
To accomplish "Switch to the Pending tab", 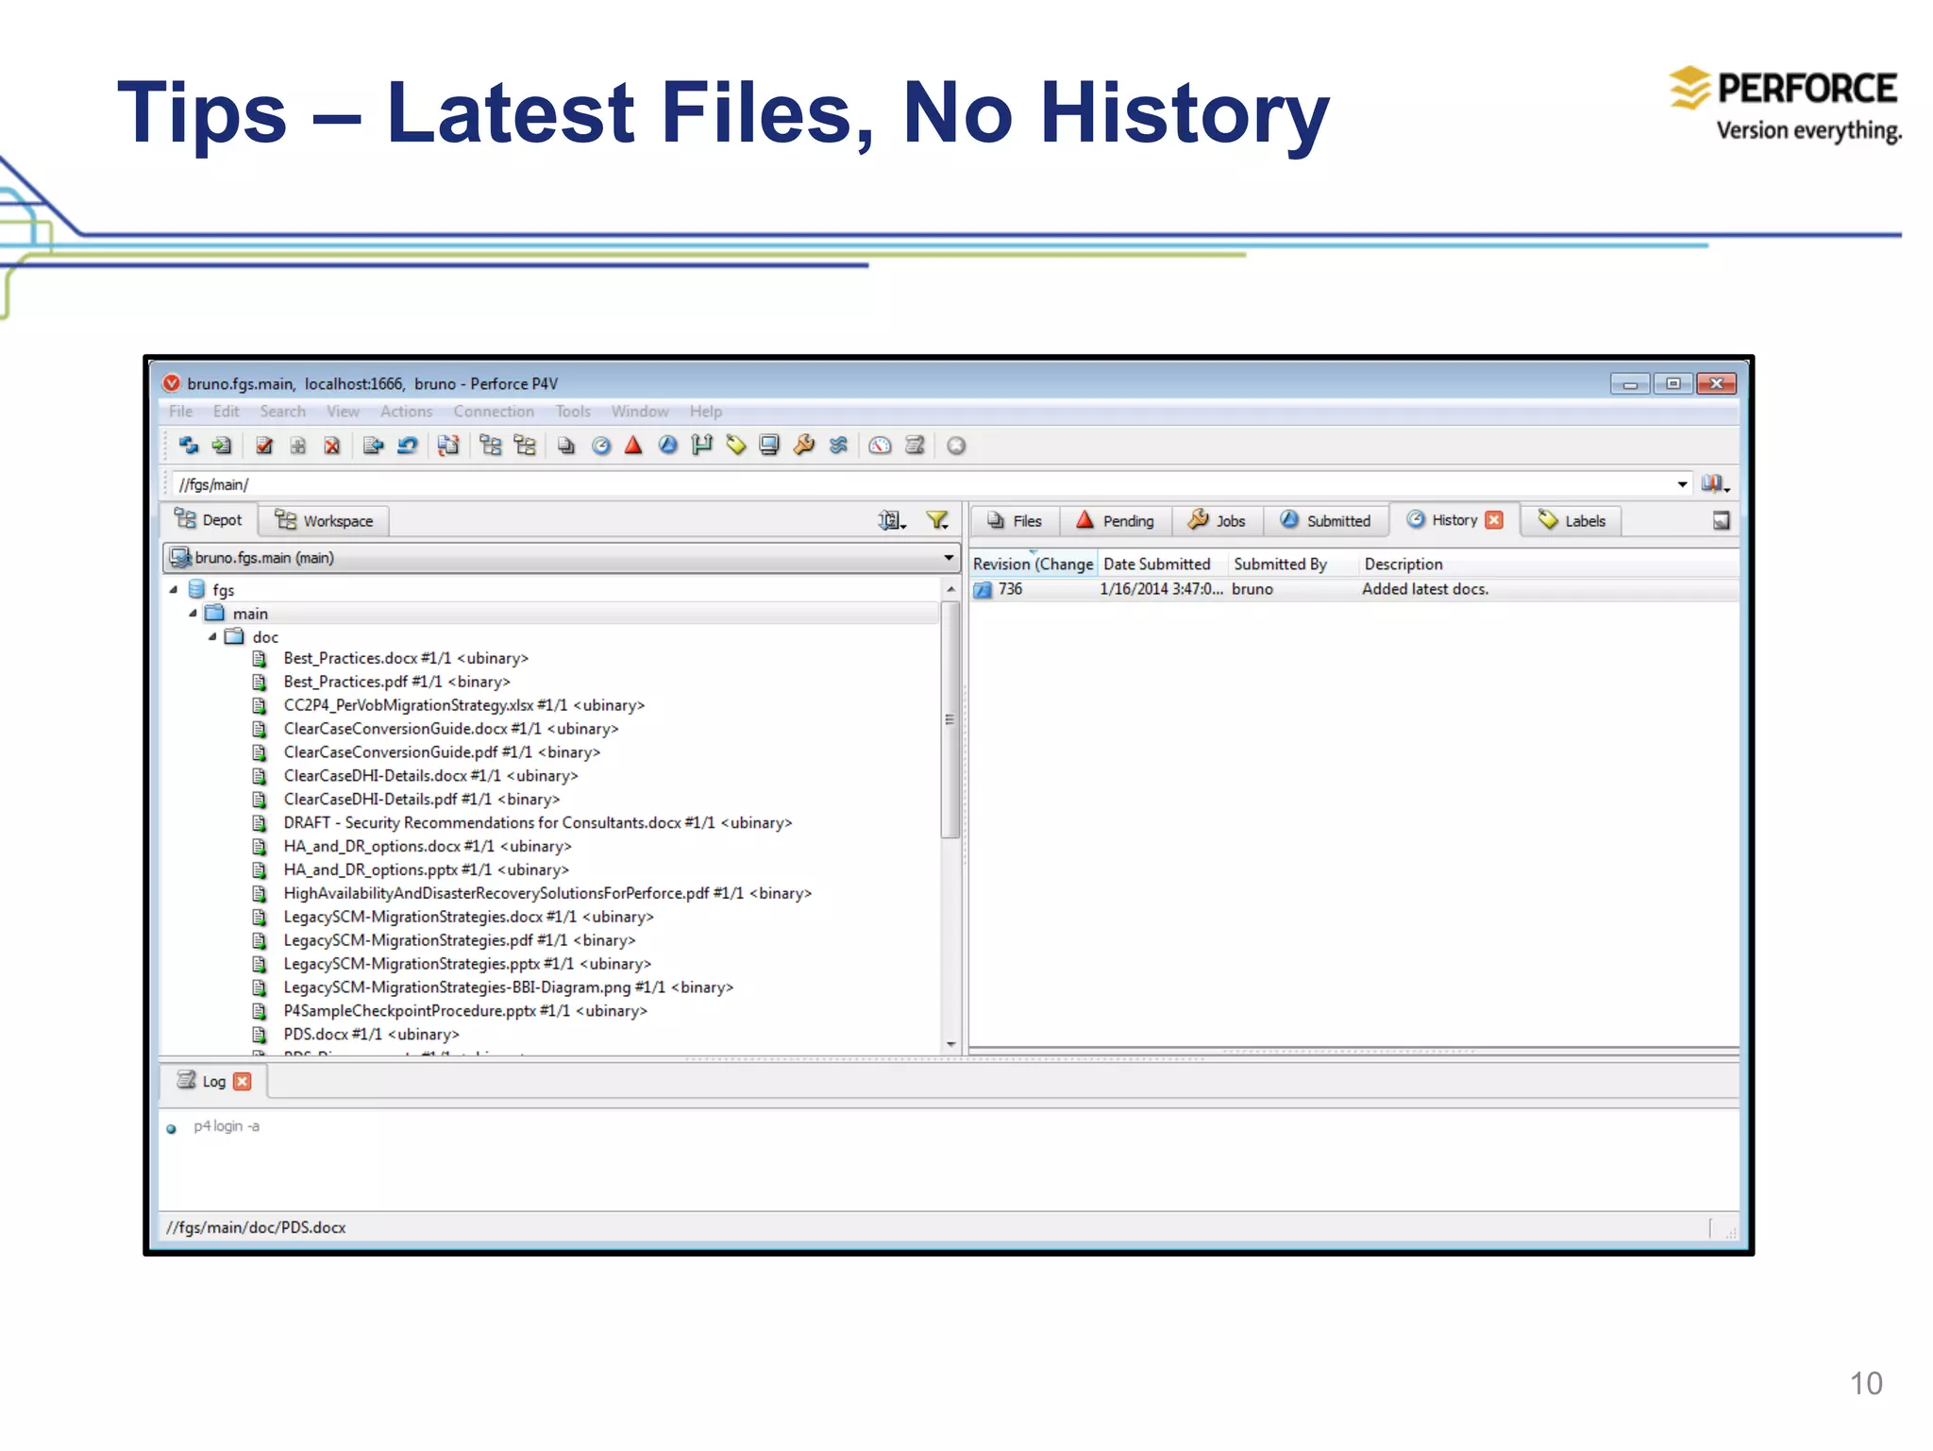I will (x=1116, y=521).
